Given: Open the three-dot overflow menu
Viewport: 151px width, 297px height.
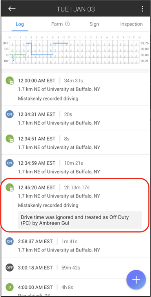Looking at the screenshot, I should [142, 9].
